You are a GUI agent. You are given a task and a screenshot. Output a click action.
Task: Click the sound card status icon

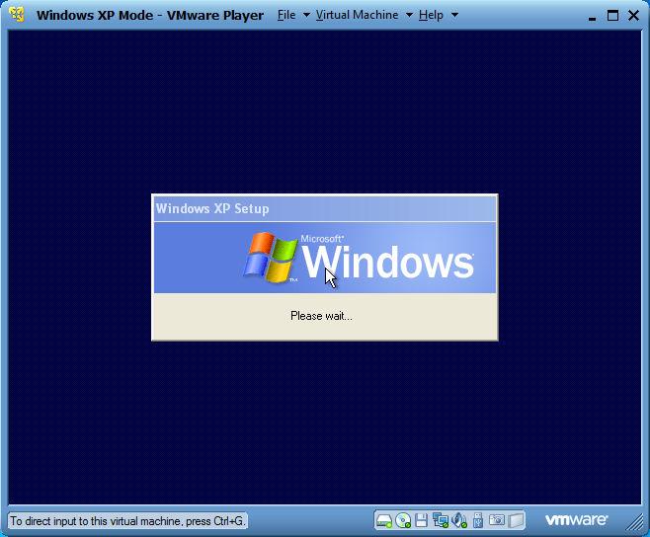pyautogui.click(x=459, y=520)
